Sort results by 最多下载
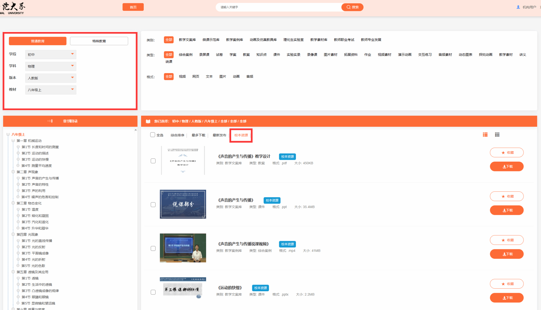Image resolution: width=541 pixels, height=310 pixels. pos(198,135)
